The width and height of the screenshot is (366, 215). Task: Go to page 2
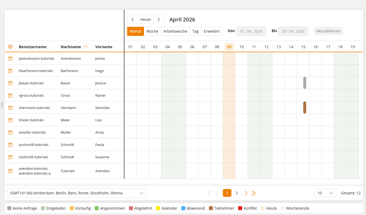click(x=236, y=193)
